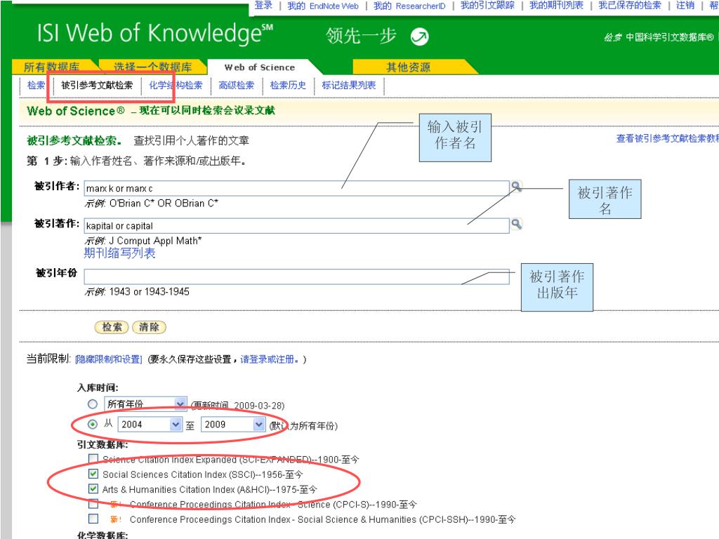Click the 检索 search button
This screenshot has width=719, height=539.
click(x=112, y=327)
